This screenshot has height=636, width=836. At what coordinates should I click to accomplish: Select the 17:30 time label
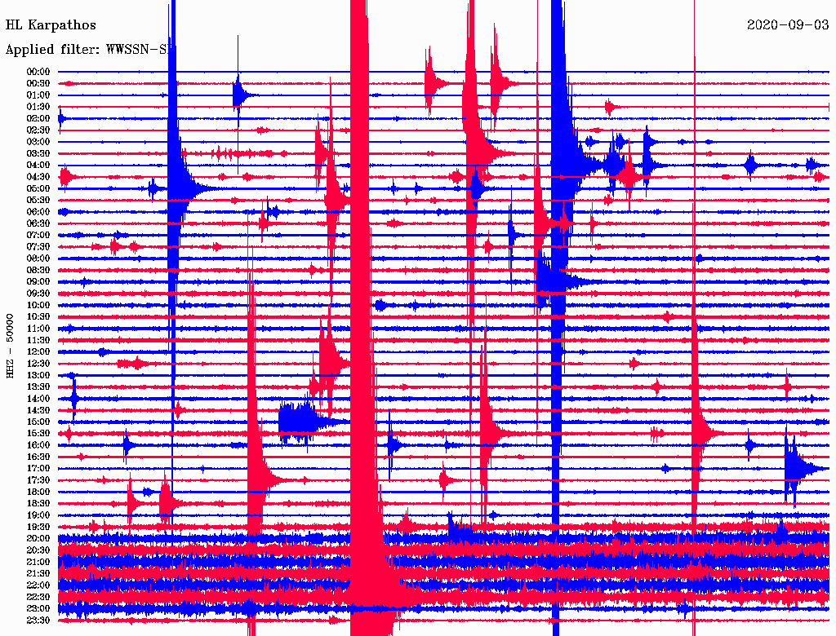tap(38, 480)
